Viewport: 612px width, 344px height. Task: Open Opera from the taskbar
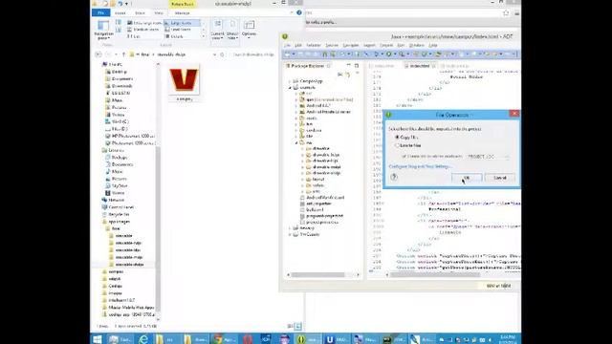click(248, 339)
